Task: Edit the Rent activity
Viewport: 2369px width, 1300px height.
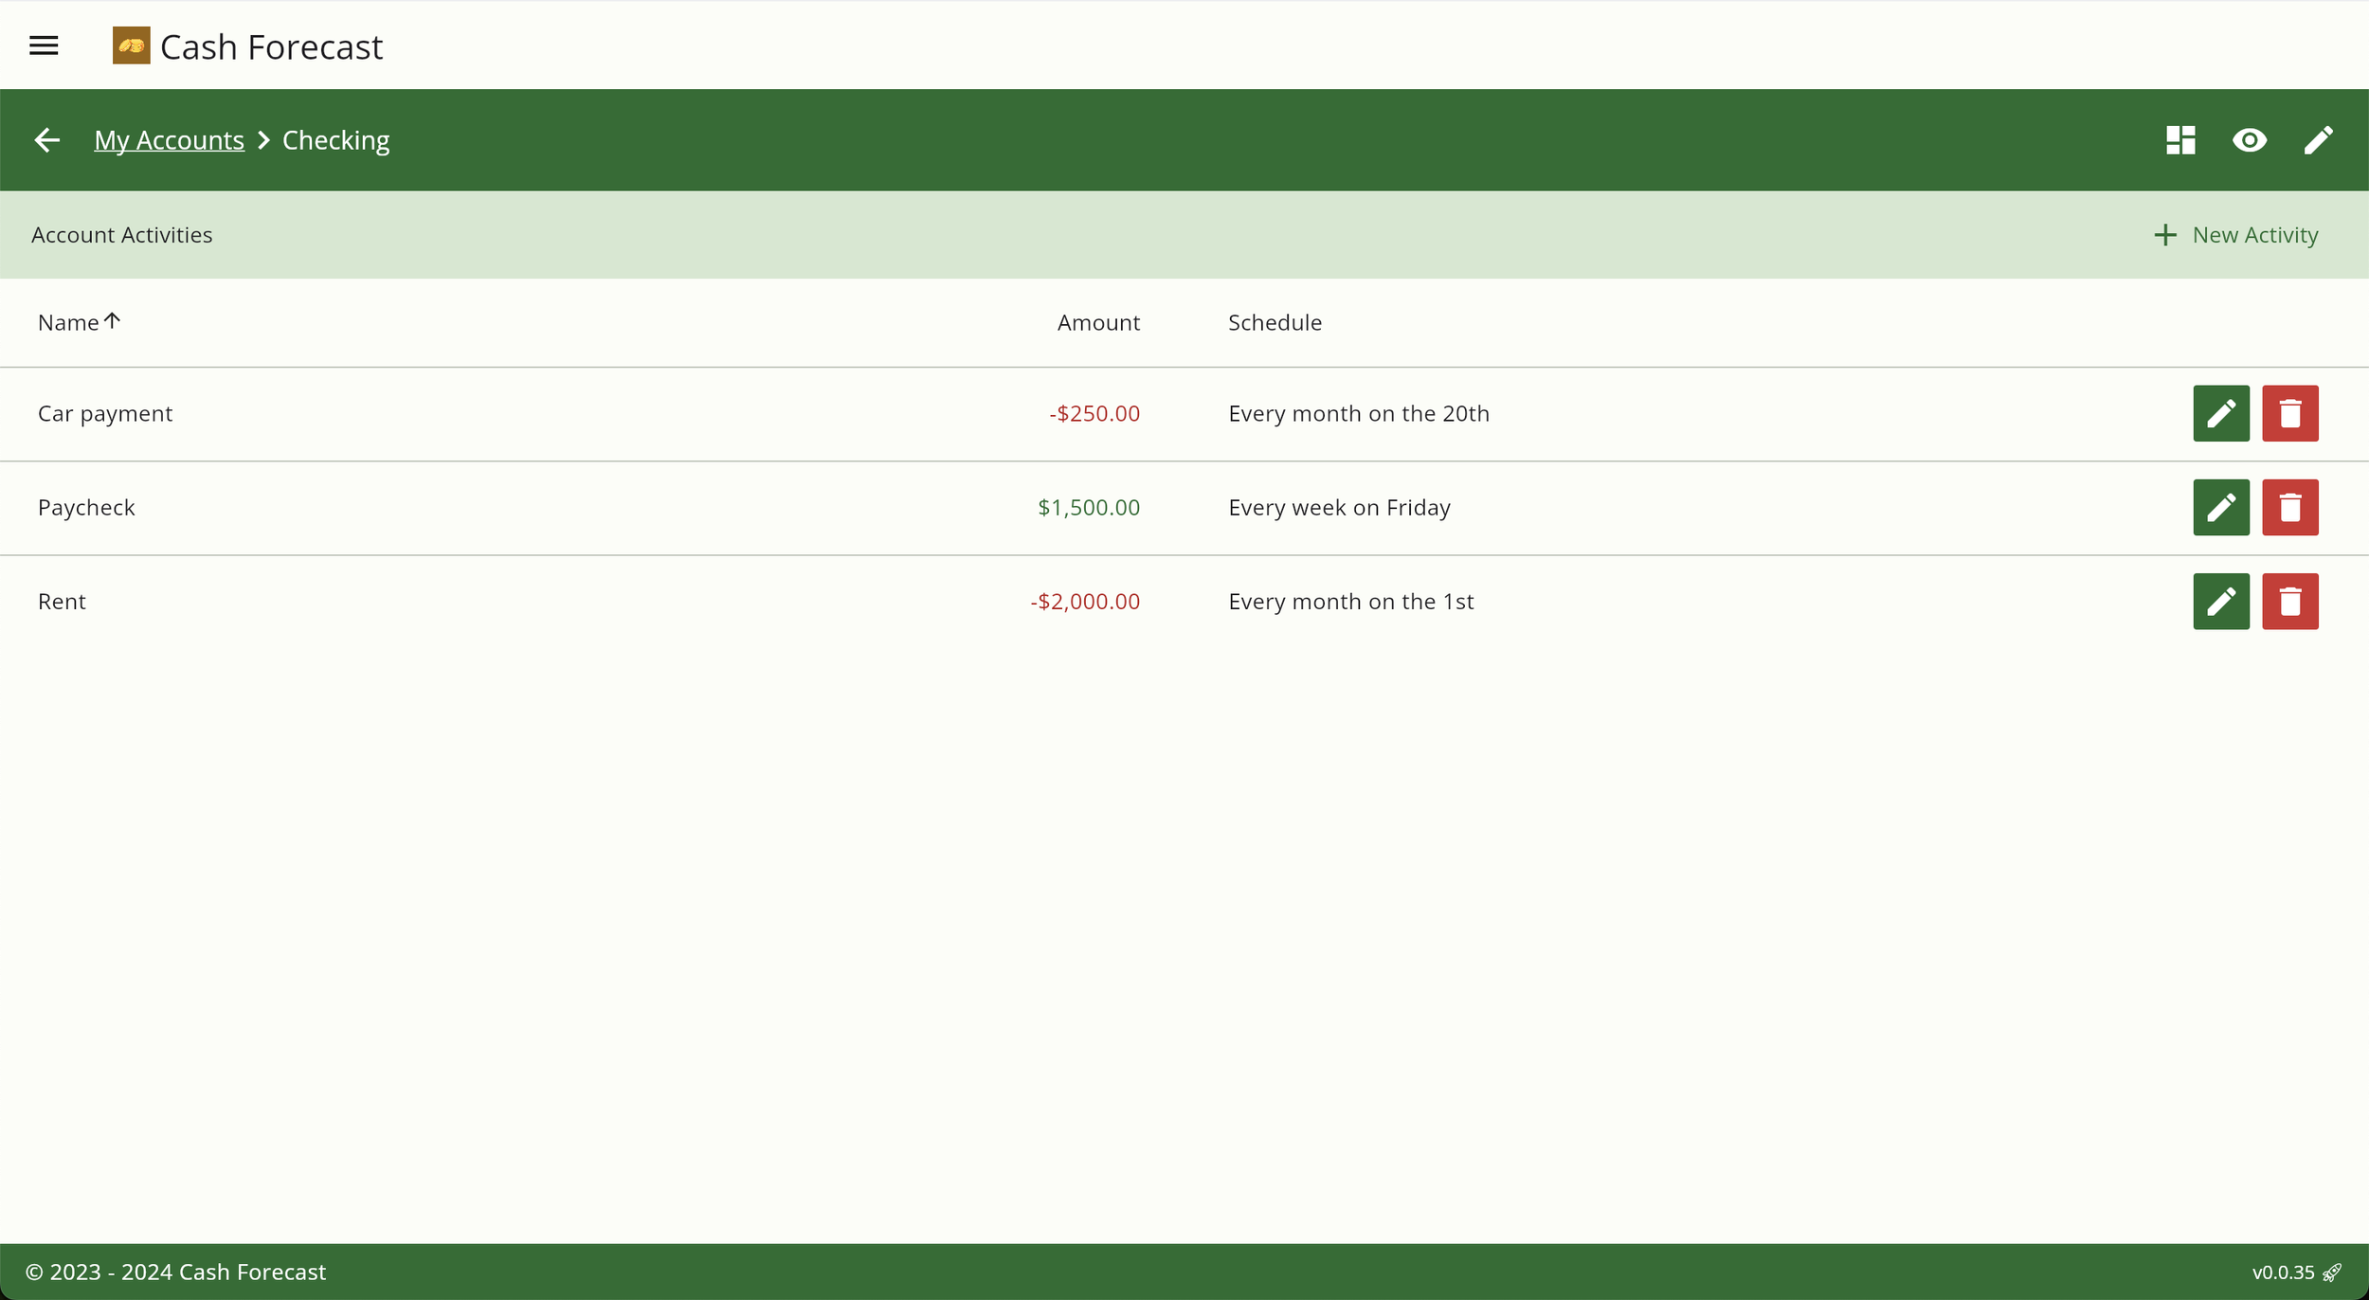Action: click(2220, 601)
